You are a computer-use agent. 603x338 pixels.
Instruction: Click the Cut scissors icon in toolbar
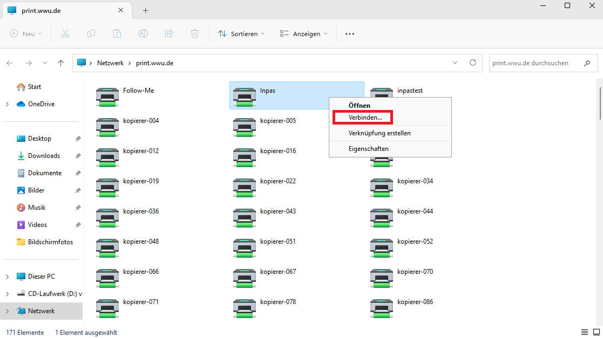(x=65, y=34)
